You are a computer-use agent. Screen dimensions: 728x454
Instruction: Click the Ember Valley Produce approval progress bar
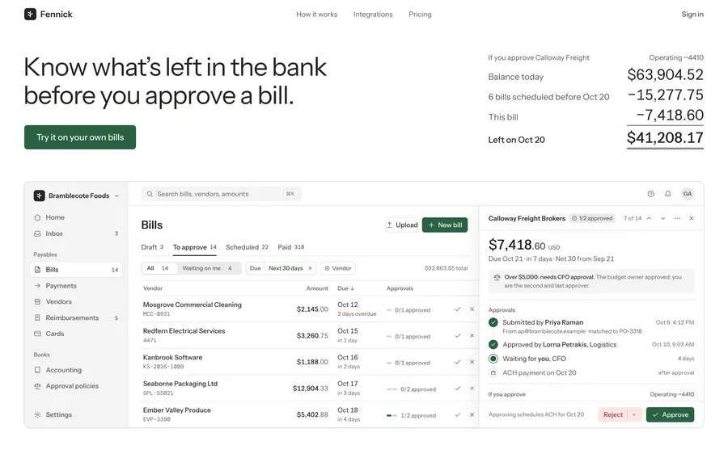(392, 415)
